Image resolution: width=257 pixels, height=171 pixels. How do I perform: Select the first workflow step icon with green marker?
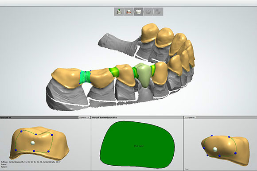[x=119, y=12]
